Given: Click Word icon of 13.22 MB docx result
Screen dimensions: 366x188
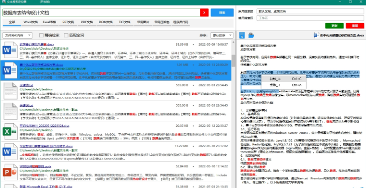Looking at the screenshot, I should pos(10,152).
